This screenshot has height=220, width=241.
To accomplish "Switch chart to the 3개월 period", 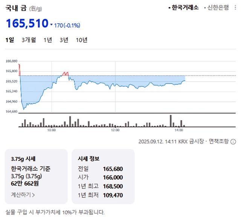I will 29,40.
